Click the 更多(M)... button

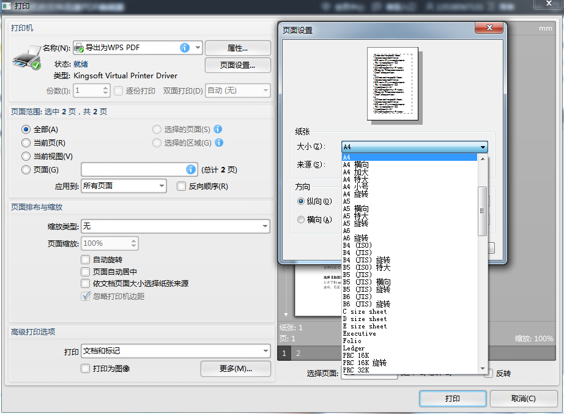tap(236, 369)
